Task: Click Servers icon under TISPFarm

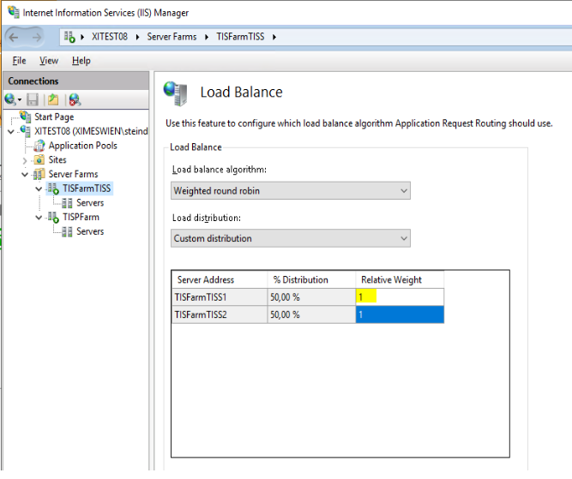Action: (67, 232)
